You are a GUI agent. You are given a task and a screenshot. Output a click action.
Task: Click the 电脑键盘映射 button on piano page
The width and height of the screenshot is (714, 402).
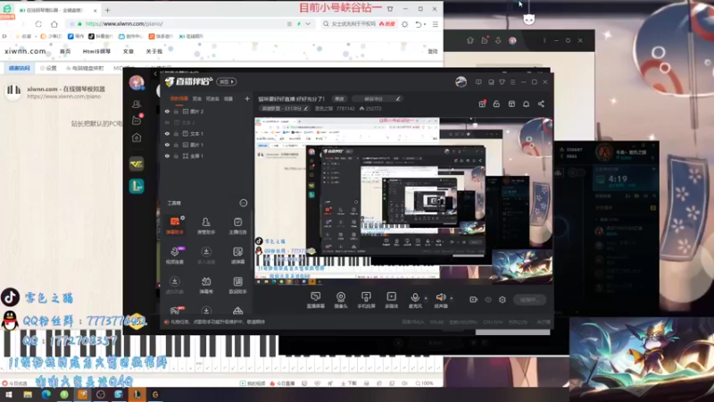click(85, 68)
